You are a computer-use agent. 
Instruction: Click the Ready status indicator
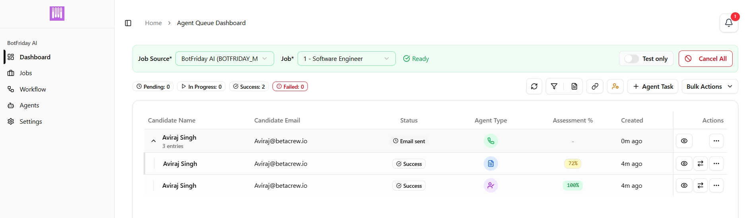416,58
